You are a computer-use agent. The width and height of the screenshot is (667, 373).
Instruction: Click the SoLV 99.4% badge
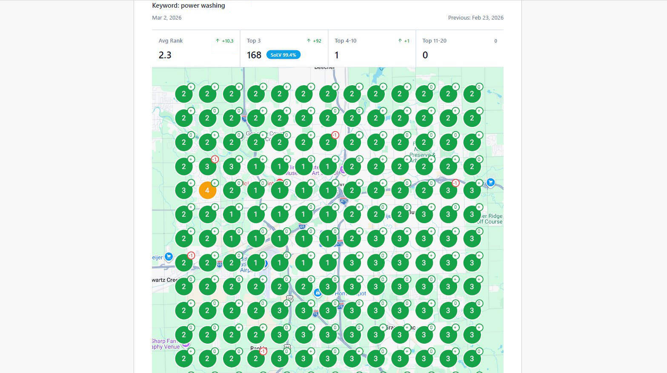pyautogui.click(x=283, y=55)
